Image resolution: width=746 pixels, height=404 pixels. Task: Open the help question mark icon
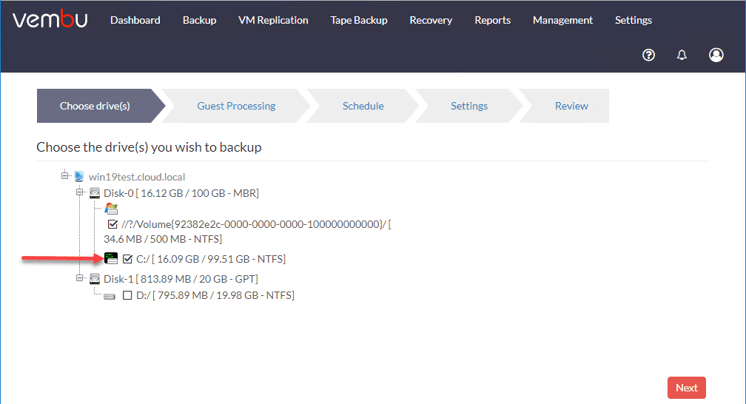coord(649,55)
